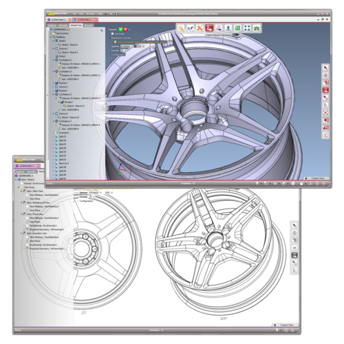Viewport: 344px width, 344px height.
Task: Collapse the PartBody node in the model tree
Action: (x=51, y=37)
